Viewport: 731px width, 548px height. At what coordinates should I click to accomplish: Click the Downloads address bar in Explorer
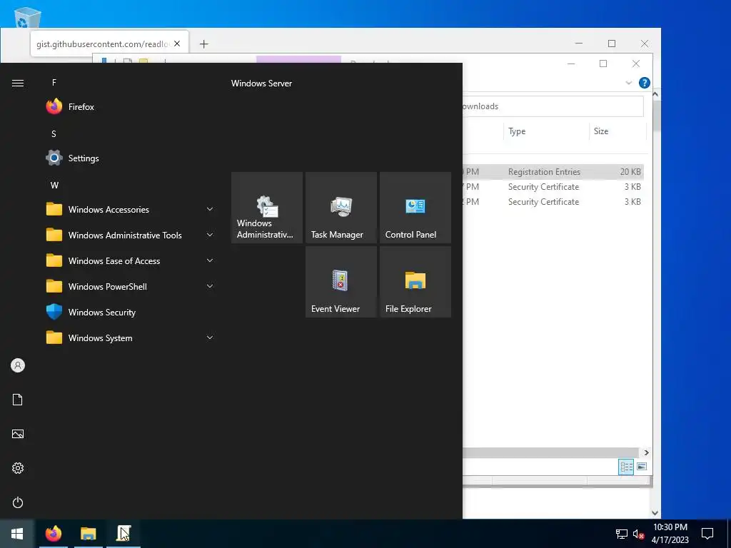pyautogui.click(x=553, y=106)
